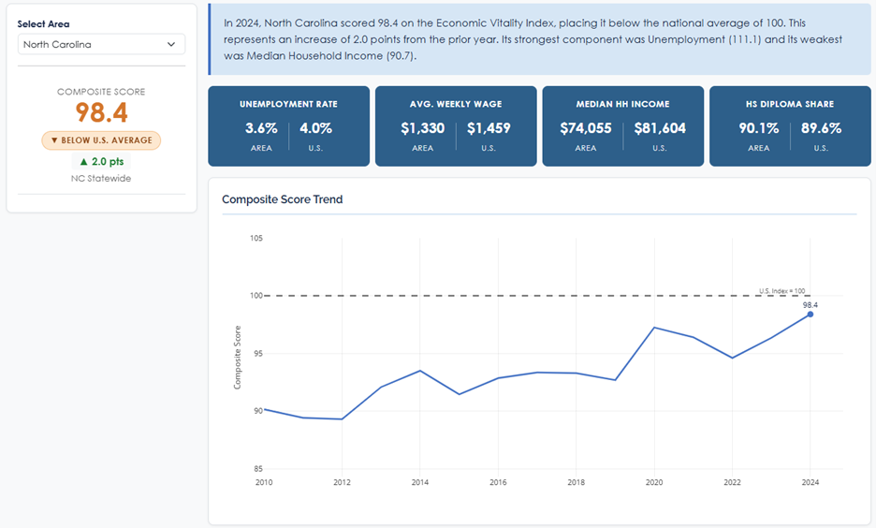Screen dimensions: 876x528
Task: Click the blue summary text banner
Action: tap(538, 39)
